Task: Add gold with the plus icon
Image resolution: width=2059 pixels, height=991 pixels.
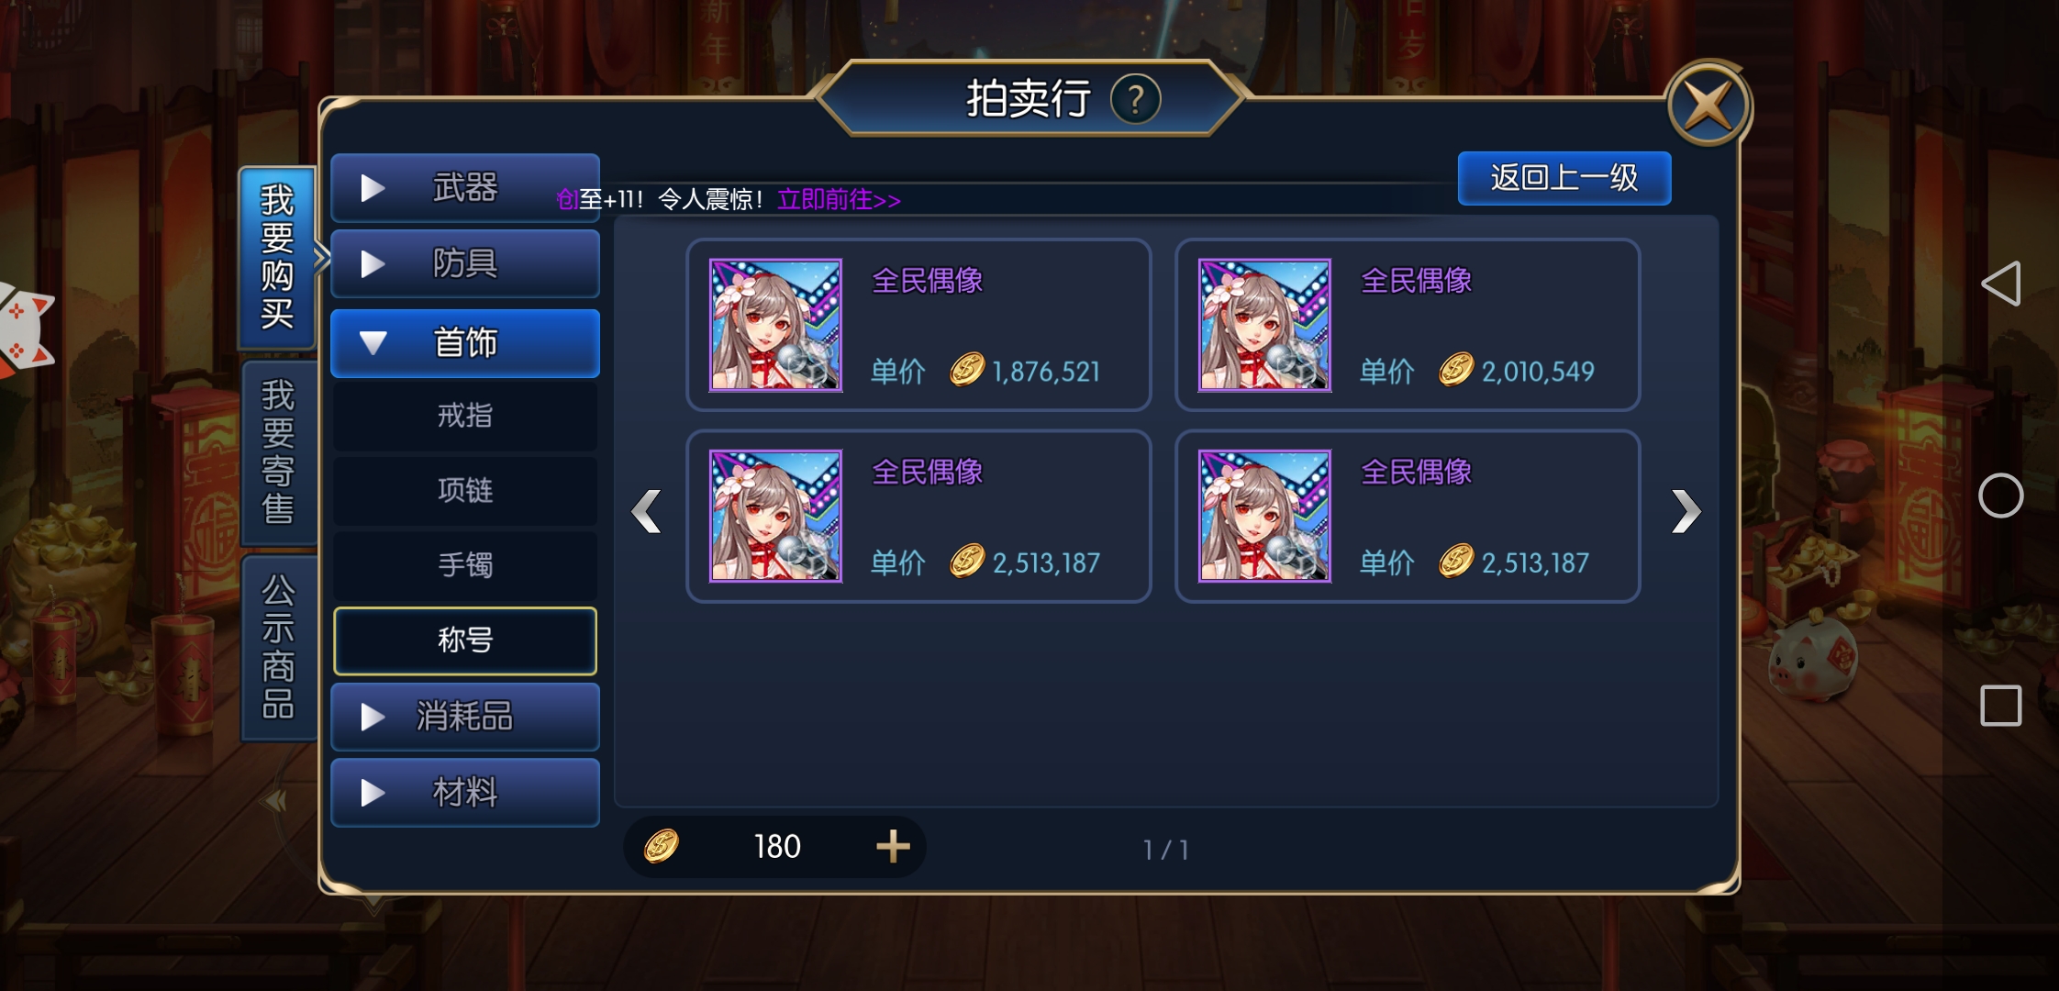Action: pos(893,846)
